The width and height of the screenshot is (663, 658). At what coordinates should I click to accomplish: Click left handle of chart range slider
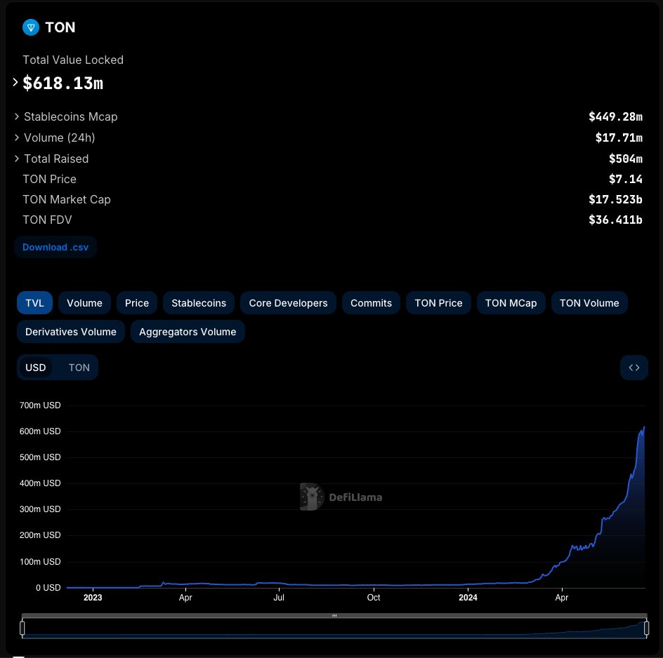22,628
